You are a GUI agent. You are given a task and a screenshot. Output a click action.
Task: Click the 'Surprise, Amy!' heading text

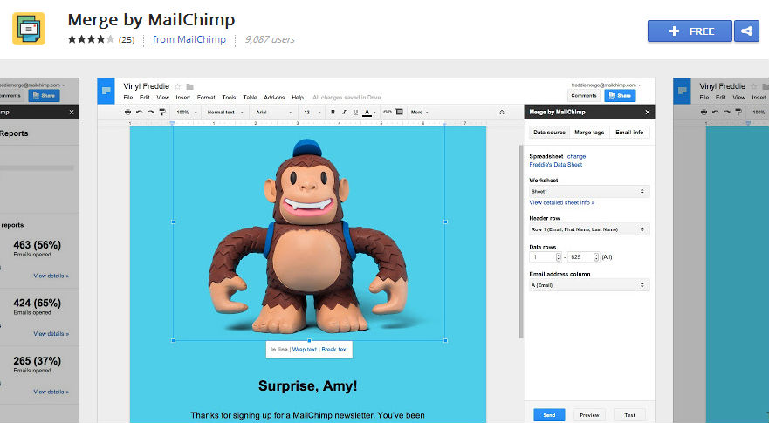(x=308, y=386)
